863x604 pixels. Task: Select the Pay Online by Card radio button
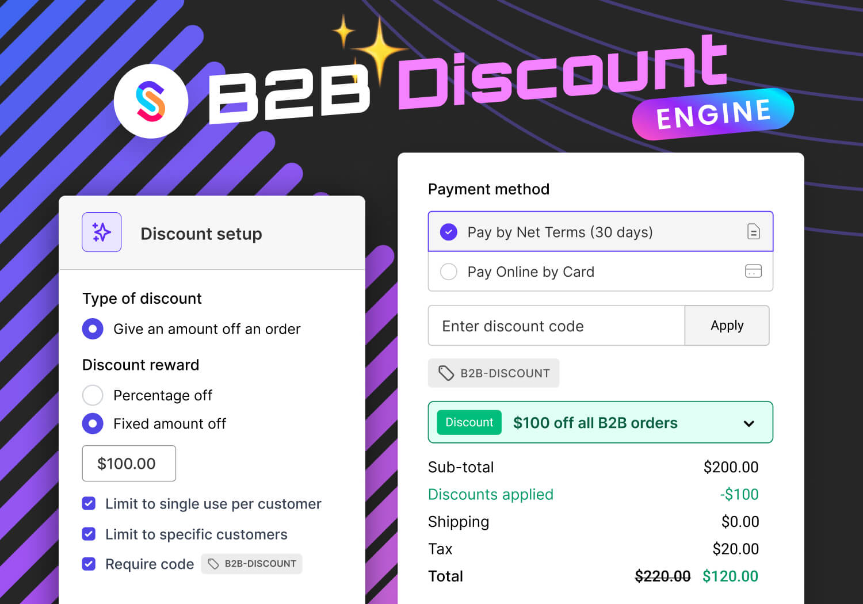point(448,272)
